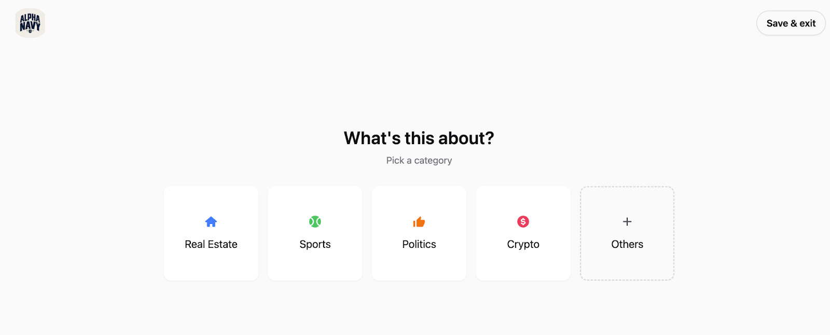Click the red dollar coin icon
Viewport: 830px width, 335px height.
(523, 222)
